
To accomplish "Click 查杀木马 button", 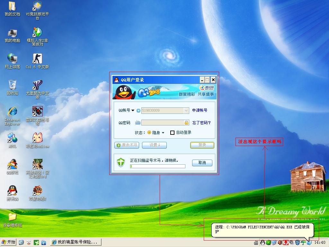I will [127, 145].
